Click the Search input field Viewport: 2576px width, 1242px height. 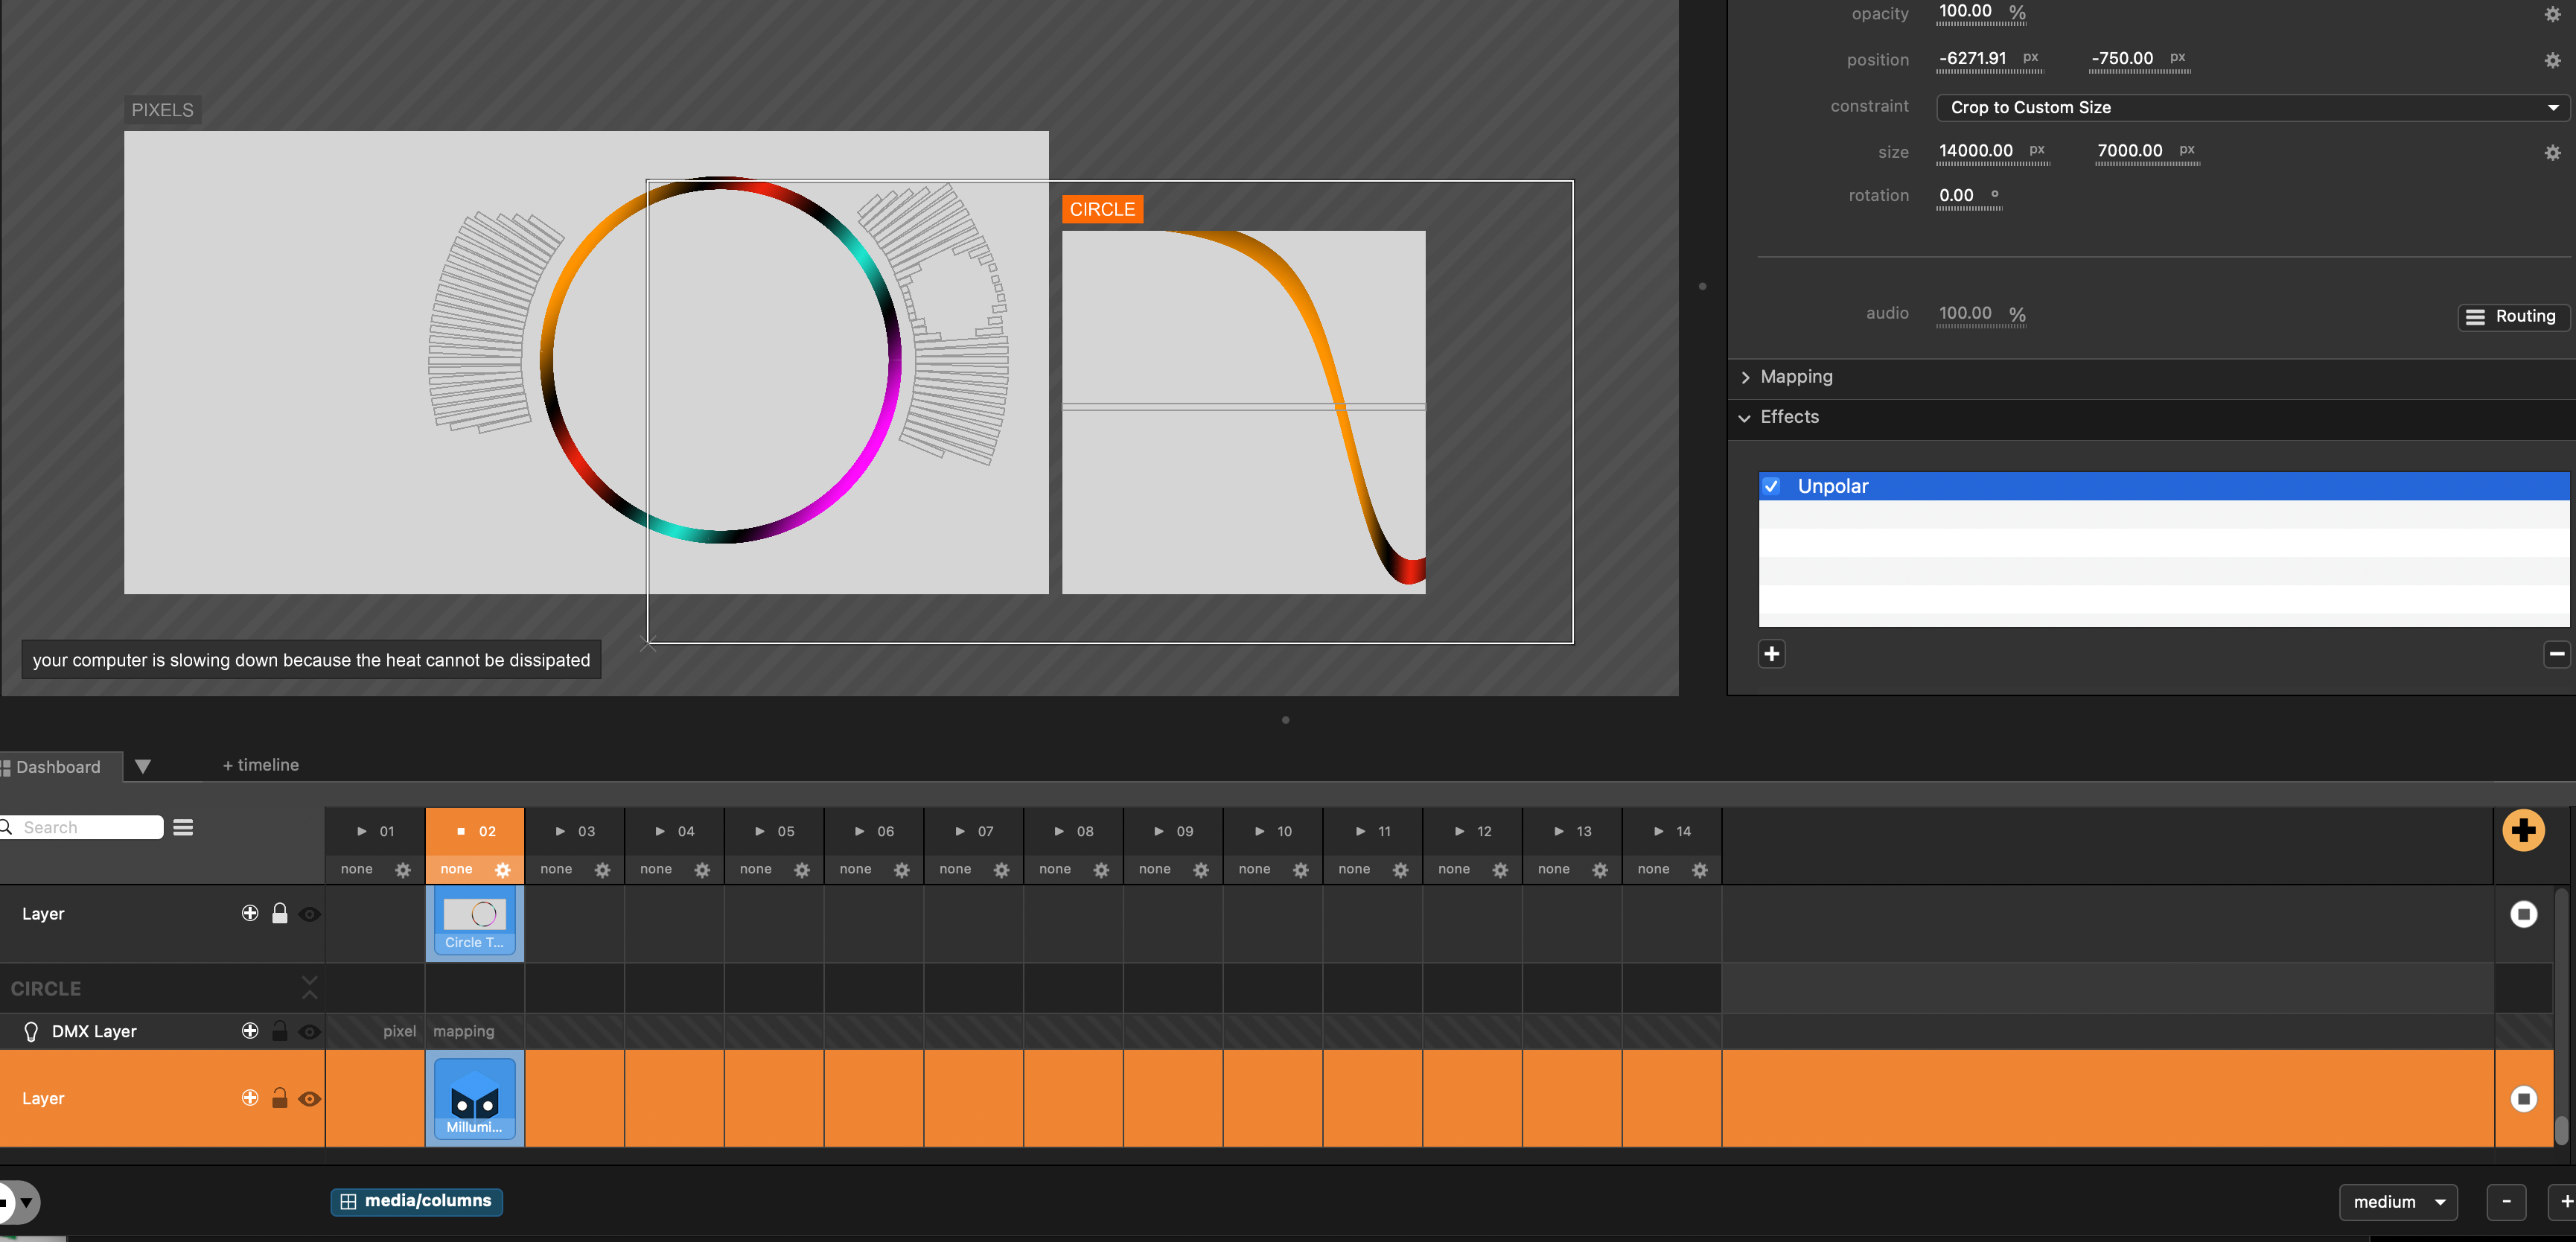[x=88, y=827]
